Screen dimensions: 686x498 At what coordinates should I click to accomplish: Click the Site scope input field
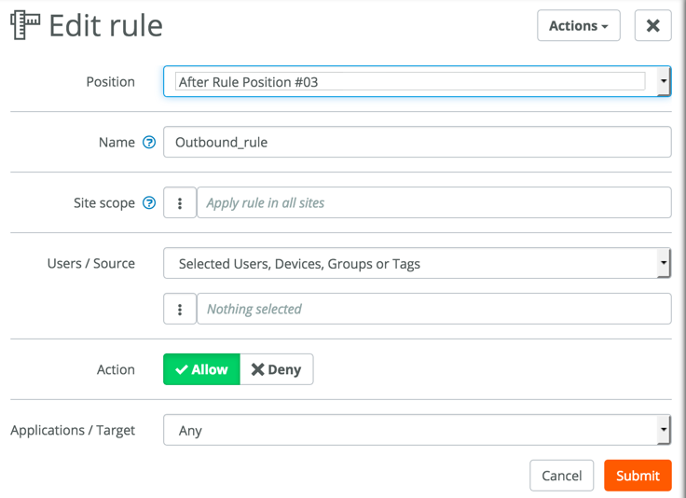[x=433, y=203]
